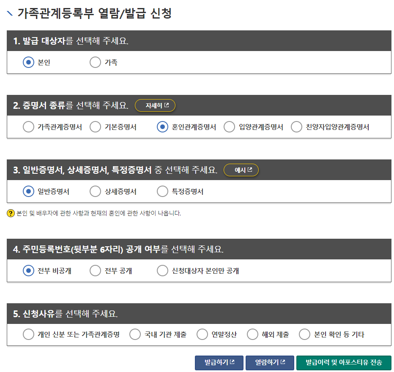The width and height of the screenshot is (394, 372).
Task: Choose 혼인관계증명서 certificate type
Action: (162, 127)
